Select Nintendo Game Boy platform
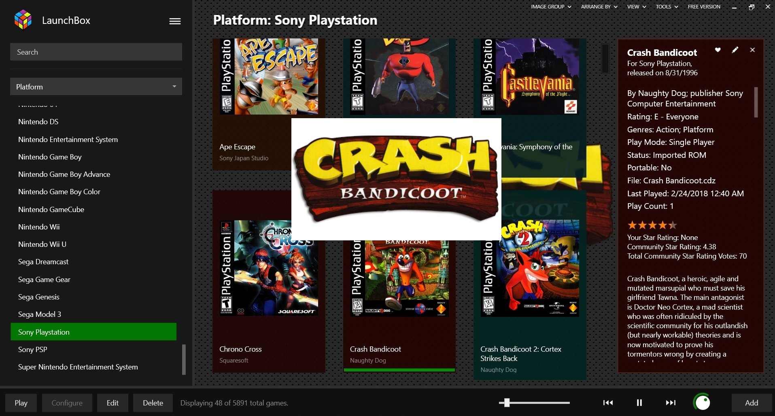 [93, 157]
